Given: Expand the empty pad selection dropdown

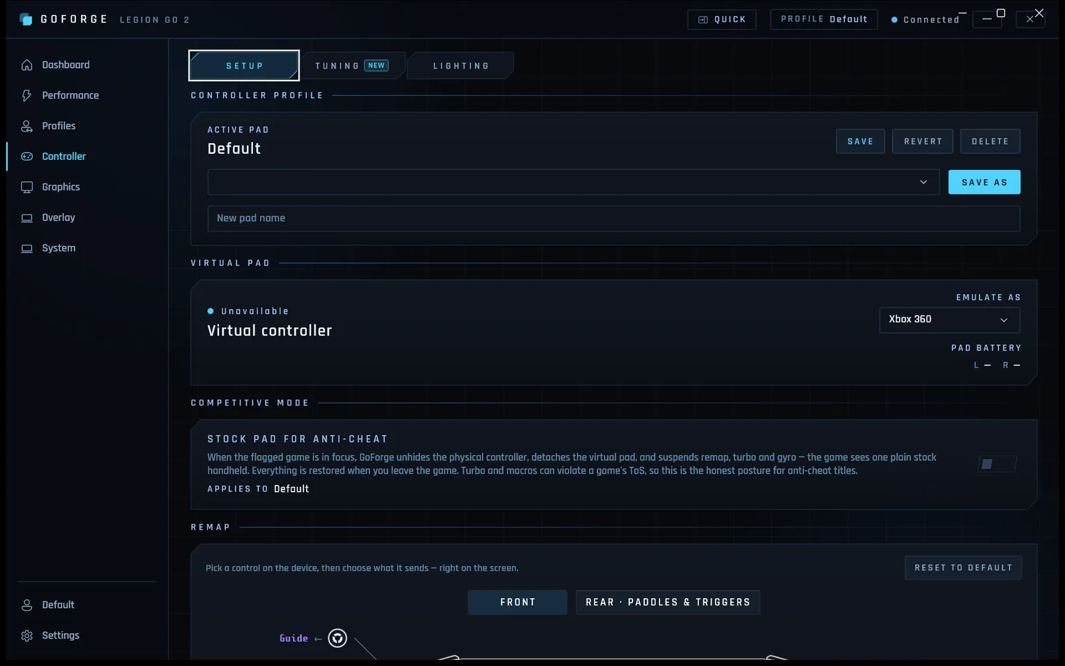Looking at the screenshot, I should click(x=573, y=182).
